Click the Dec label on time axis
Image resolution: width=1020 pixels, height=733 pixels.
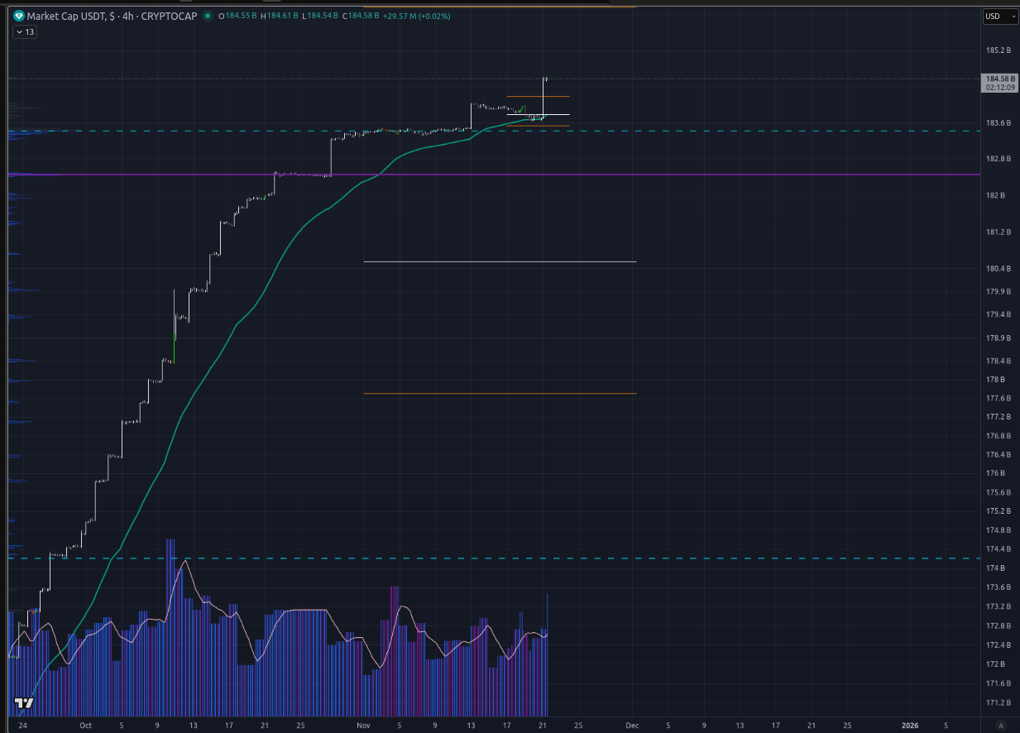coord(632,725)
